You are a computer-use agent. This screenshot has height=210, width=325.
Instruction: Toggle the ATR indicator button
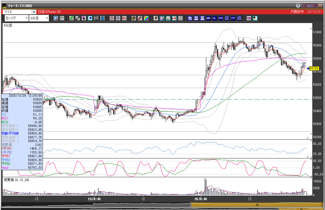221,18
